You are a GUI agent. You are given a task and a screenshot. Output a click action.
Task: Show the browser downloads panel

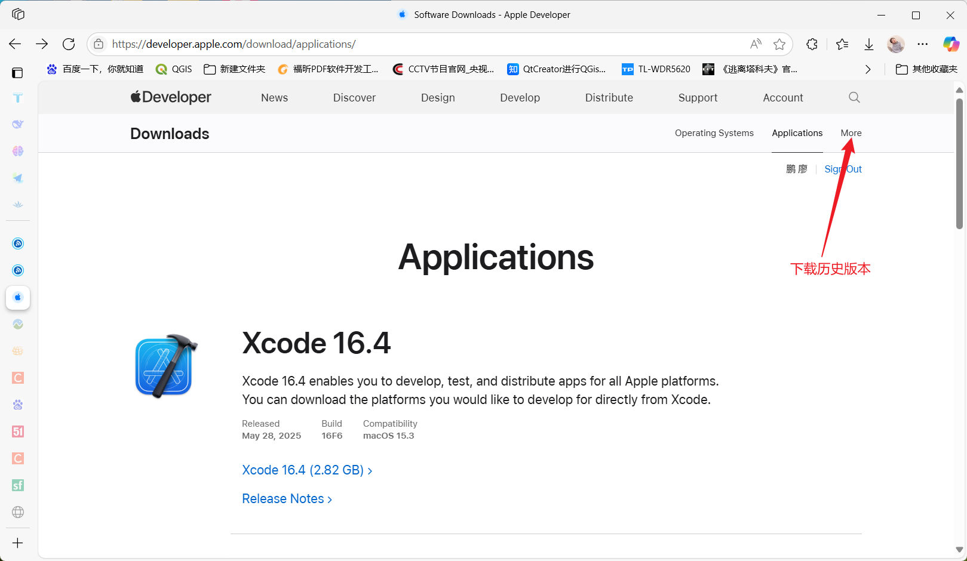(x=869, y=44)
